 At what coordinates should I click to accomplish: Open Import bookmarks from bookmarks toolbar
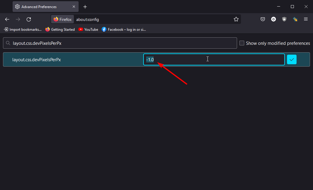point(23,30)
